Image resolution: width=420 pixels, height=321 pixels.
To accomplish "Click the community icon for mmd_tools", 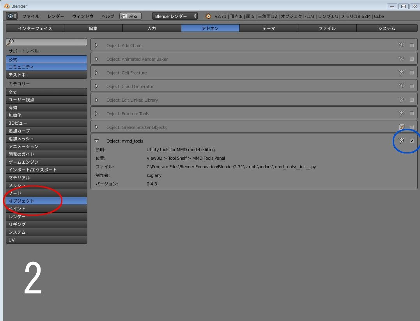I will pos(401,141).
